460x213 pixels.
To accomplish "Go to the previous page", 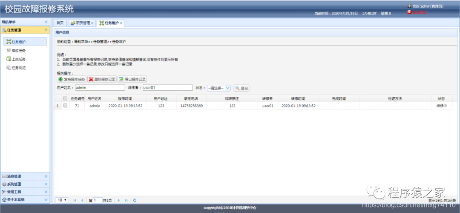I will pyautogui.click(x=82, y=200).
